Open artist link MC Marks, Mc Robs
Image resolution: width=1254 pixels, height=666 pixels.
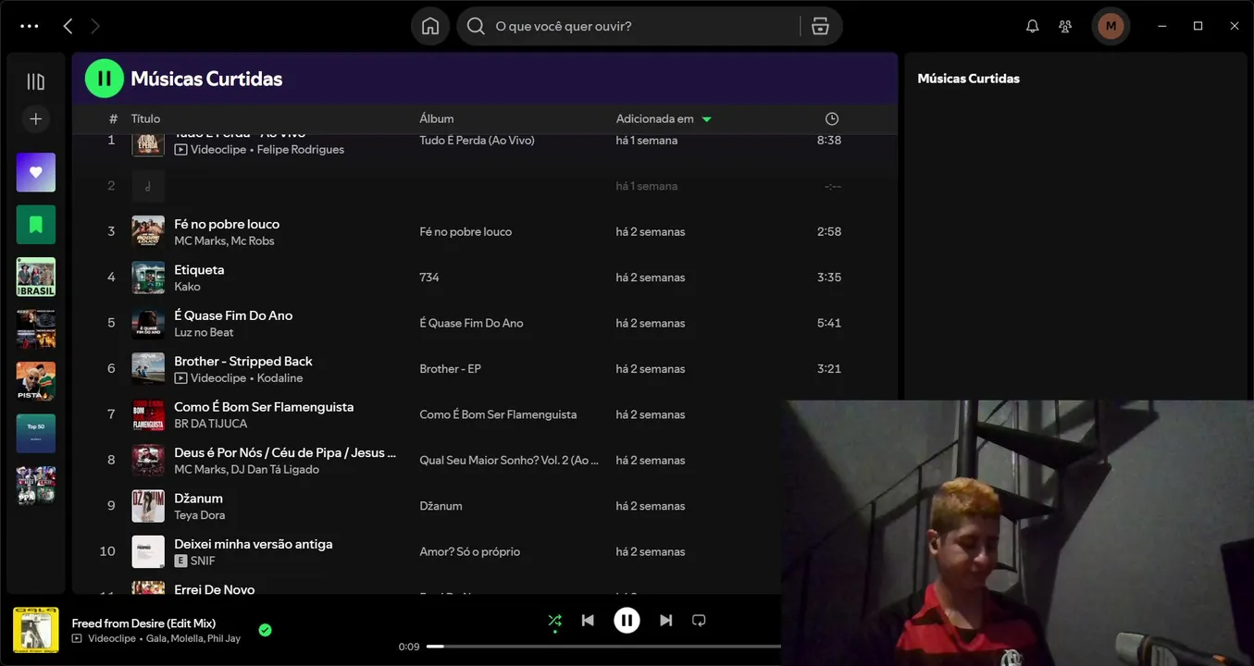(x=224, y=240)
